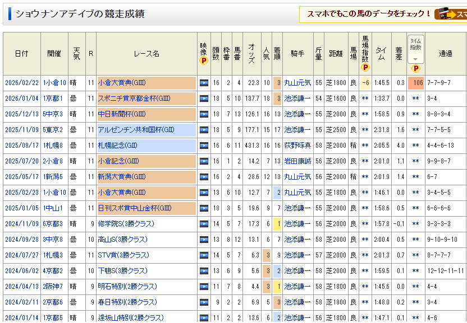Click premium P icon under 馬場指数 header

pos(365,68)
